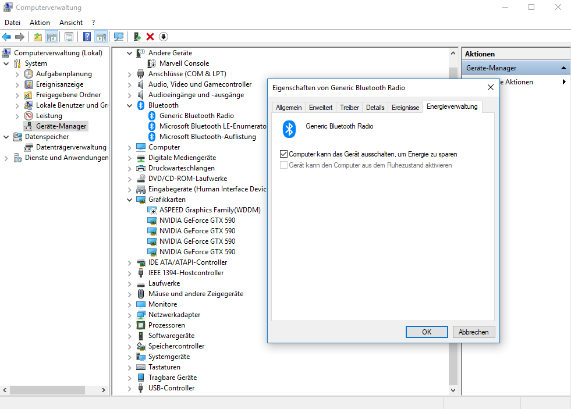Click the gray Forward arrow in toolbar
Screen dimensions: 571x409
pos(20,37)
